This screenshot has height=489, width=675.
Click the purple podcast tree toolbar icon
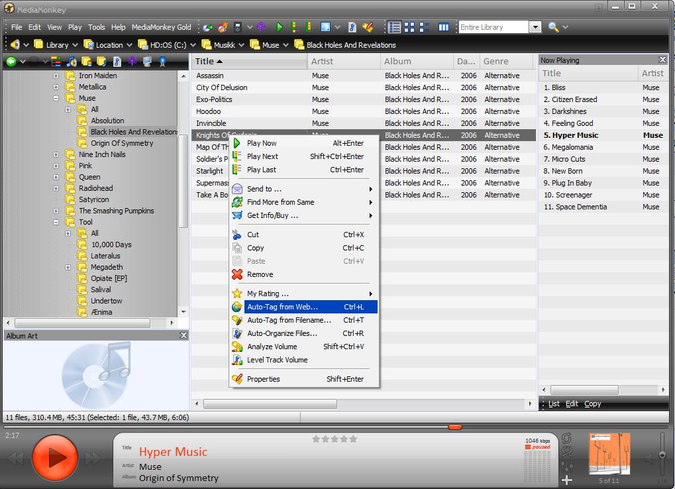132,62
